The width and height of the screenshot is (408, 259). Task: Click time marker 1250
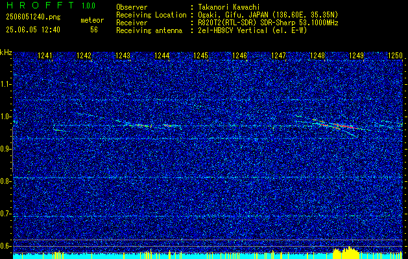(395, 56)
